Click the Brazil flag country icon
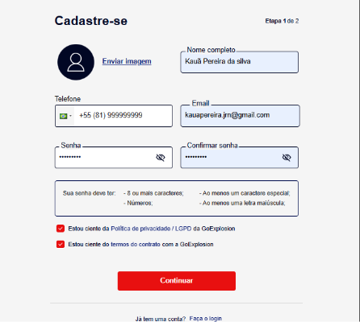The height and width of the screenshot is (322, 360). coord(64,116)
